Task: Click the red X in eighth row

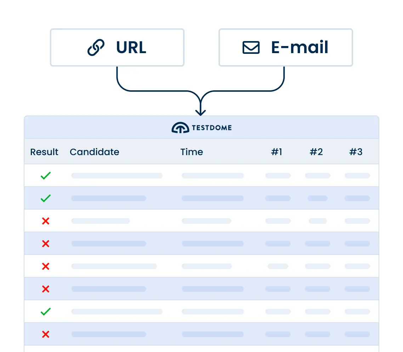Action: click(45, 334)
